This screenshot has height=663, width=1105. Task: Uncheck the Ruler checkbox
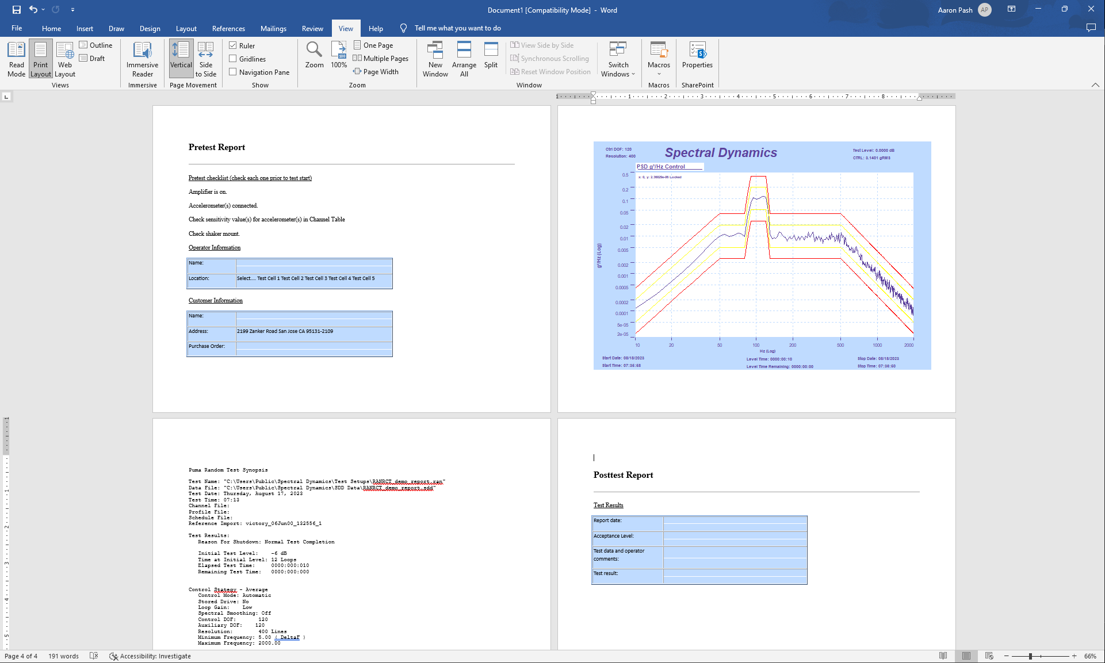pyautogui.click(x=233, y=45)
